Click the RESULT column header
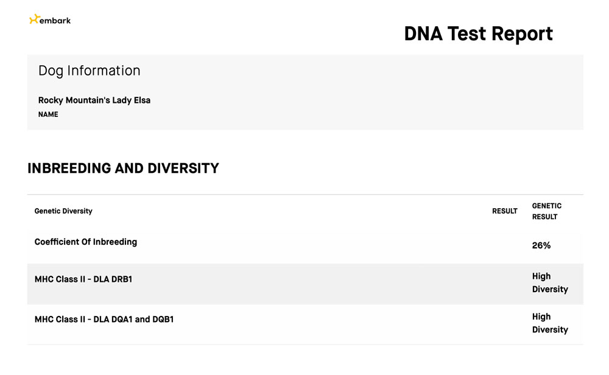609x375 pixels. 504,211
